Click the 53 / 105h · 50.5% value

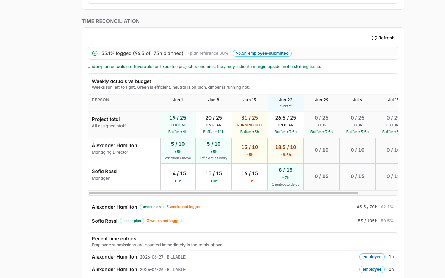tap(376, 221)
